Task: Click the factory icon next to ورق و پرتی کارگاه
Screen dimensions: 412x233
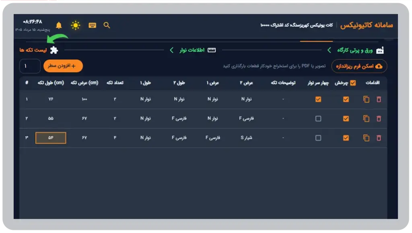Action: (380, 50)
